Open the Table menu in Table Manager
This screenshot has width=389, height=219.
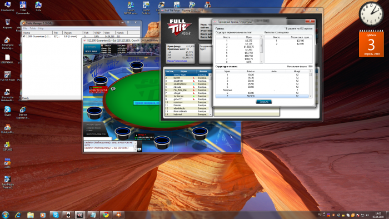click(33, 28)
